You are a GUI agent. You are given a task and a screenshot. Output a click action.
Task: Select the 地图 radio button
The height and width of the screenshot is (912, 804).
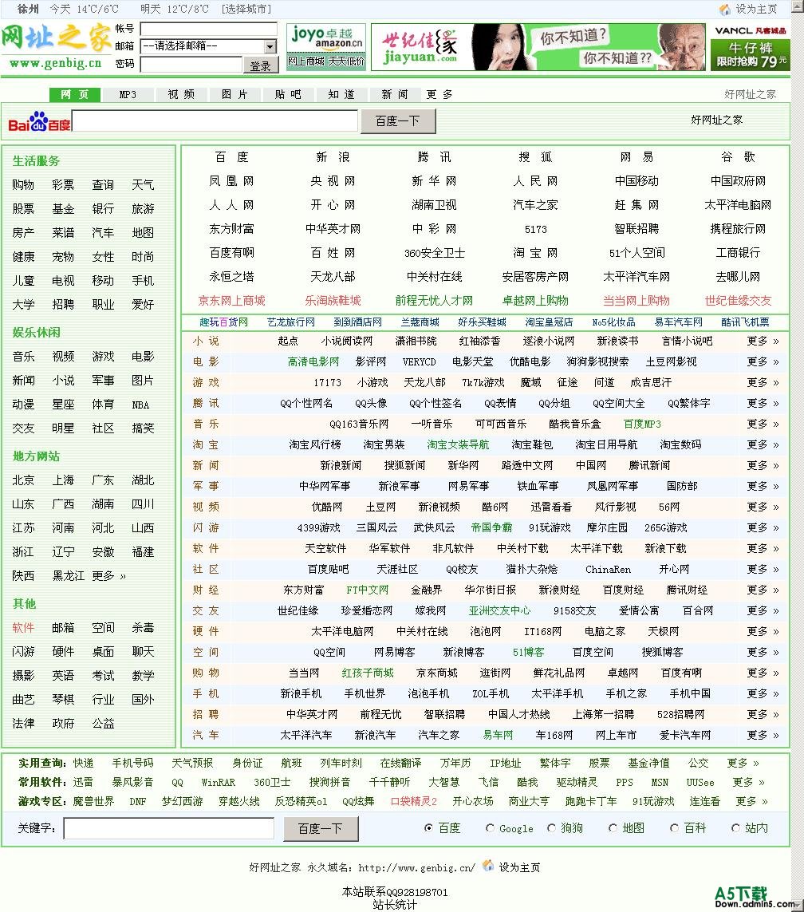click(613, 828)
